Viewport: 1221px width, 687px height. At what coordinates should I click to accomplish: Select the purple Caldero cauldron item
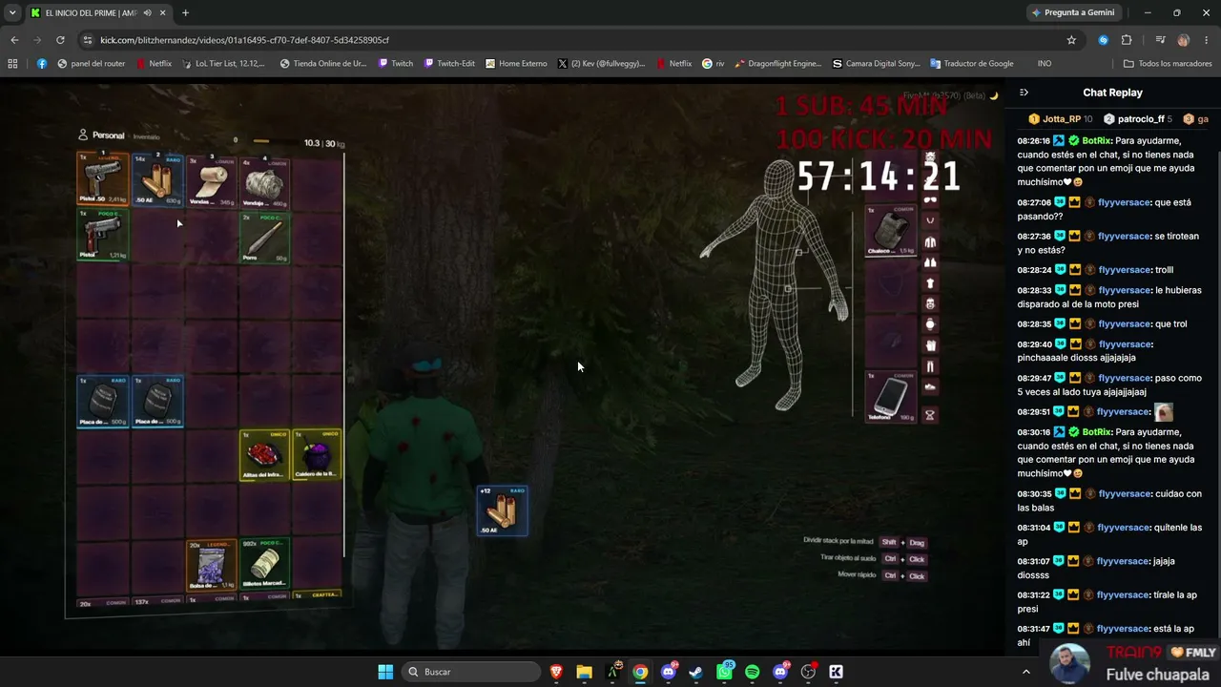pos(318,454)
